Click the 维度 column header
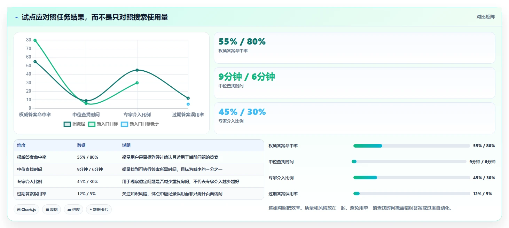The height and width of the screenshot is (228, 509). [x=21, y=146]
